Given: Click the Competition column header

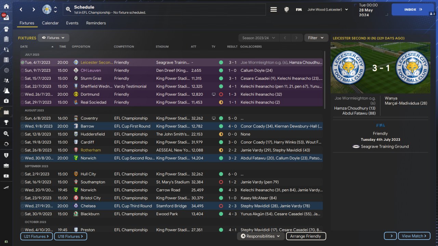Looking at the screenshot, I should tap(124, 46).
